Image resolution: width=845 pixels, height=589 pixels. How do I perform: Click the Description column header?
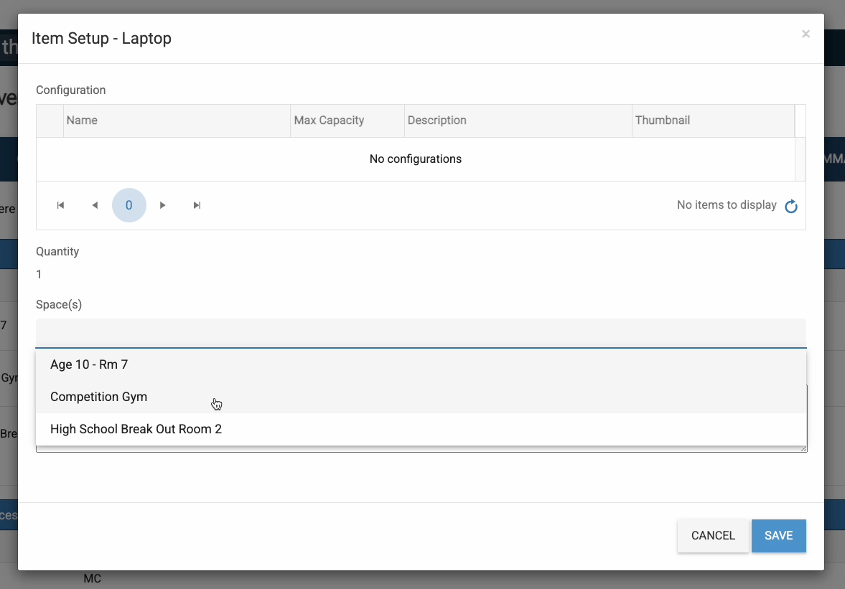pos(517,121)
